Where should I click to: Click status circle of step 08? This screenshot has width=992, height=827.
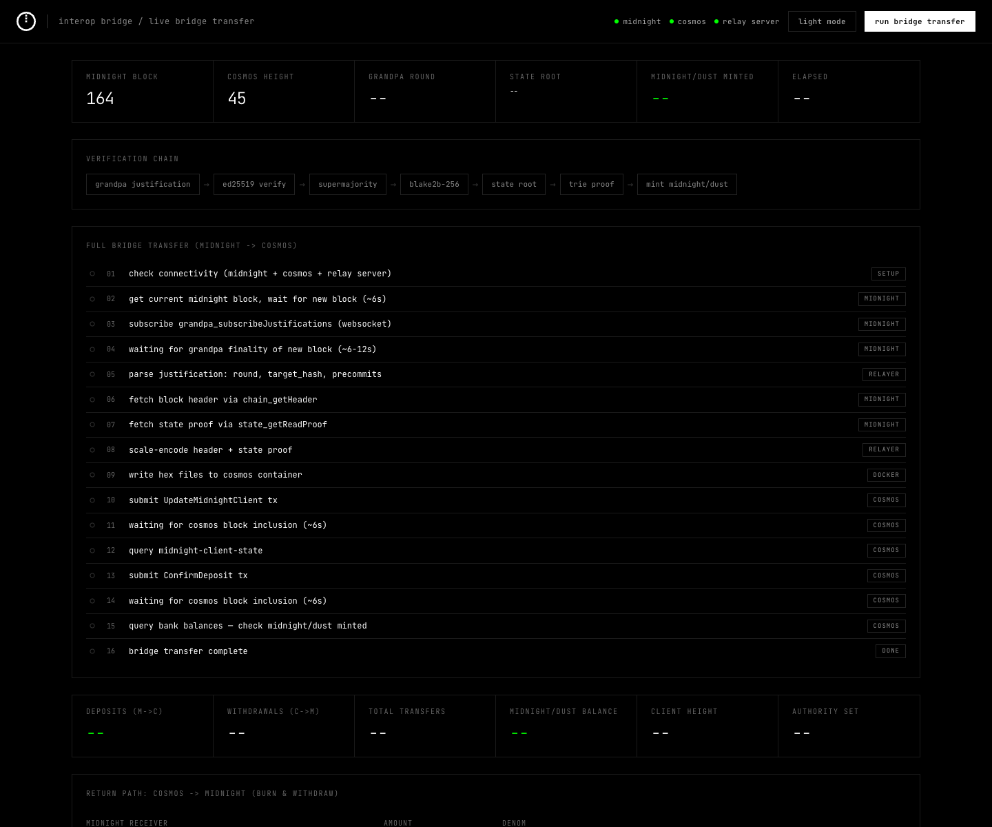click(92, 450)
